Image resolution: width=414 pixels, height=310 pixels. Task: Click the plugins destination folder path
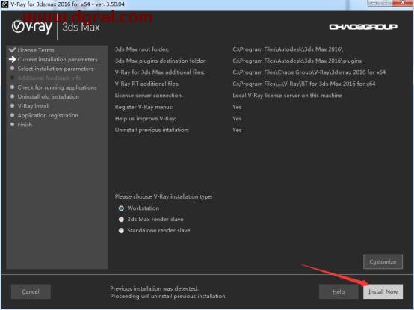point(297,61)
